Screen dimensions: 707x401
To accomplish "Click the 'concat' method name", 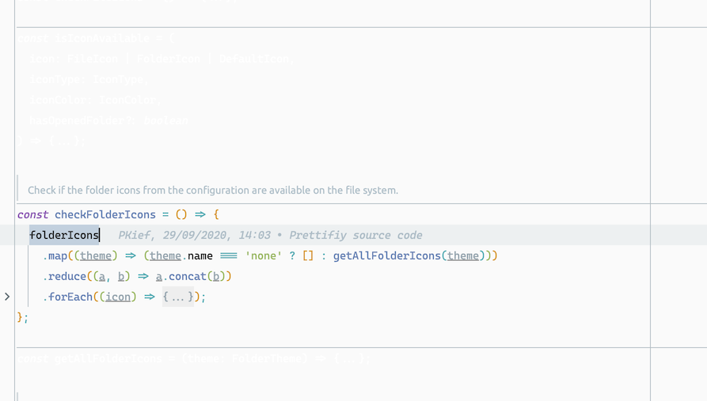I will click(187, 276).
